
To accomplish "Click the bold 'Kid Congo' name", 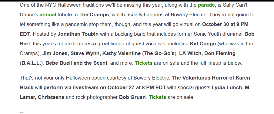I will coord(203,44).
